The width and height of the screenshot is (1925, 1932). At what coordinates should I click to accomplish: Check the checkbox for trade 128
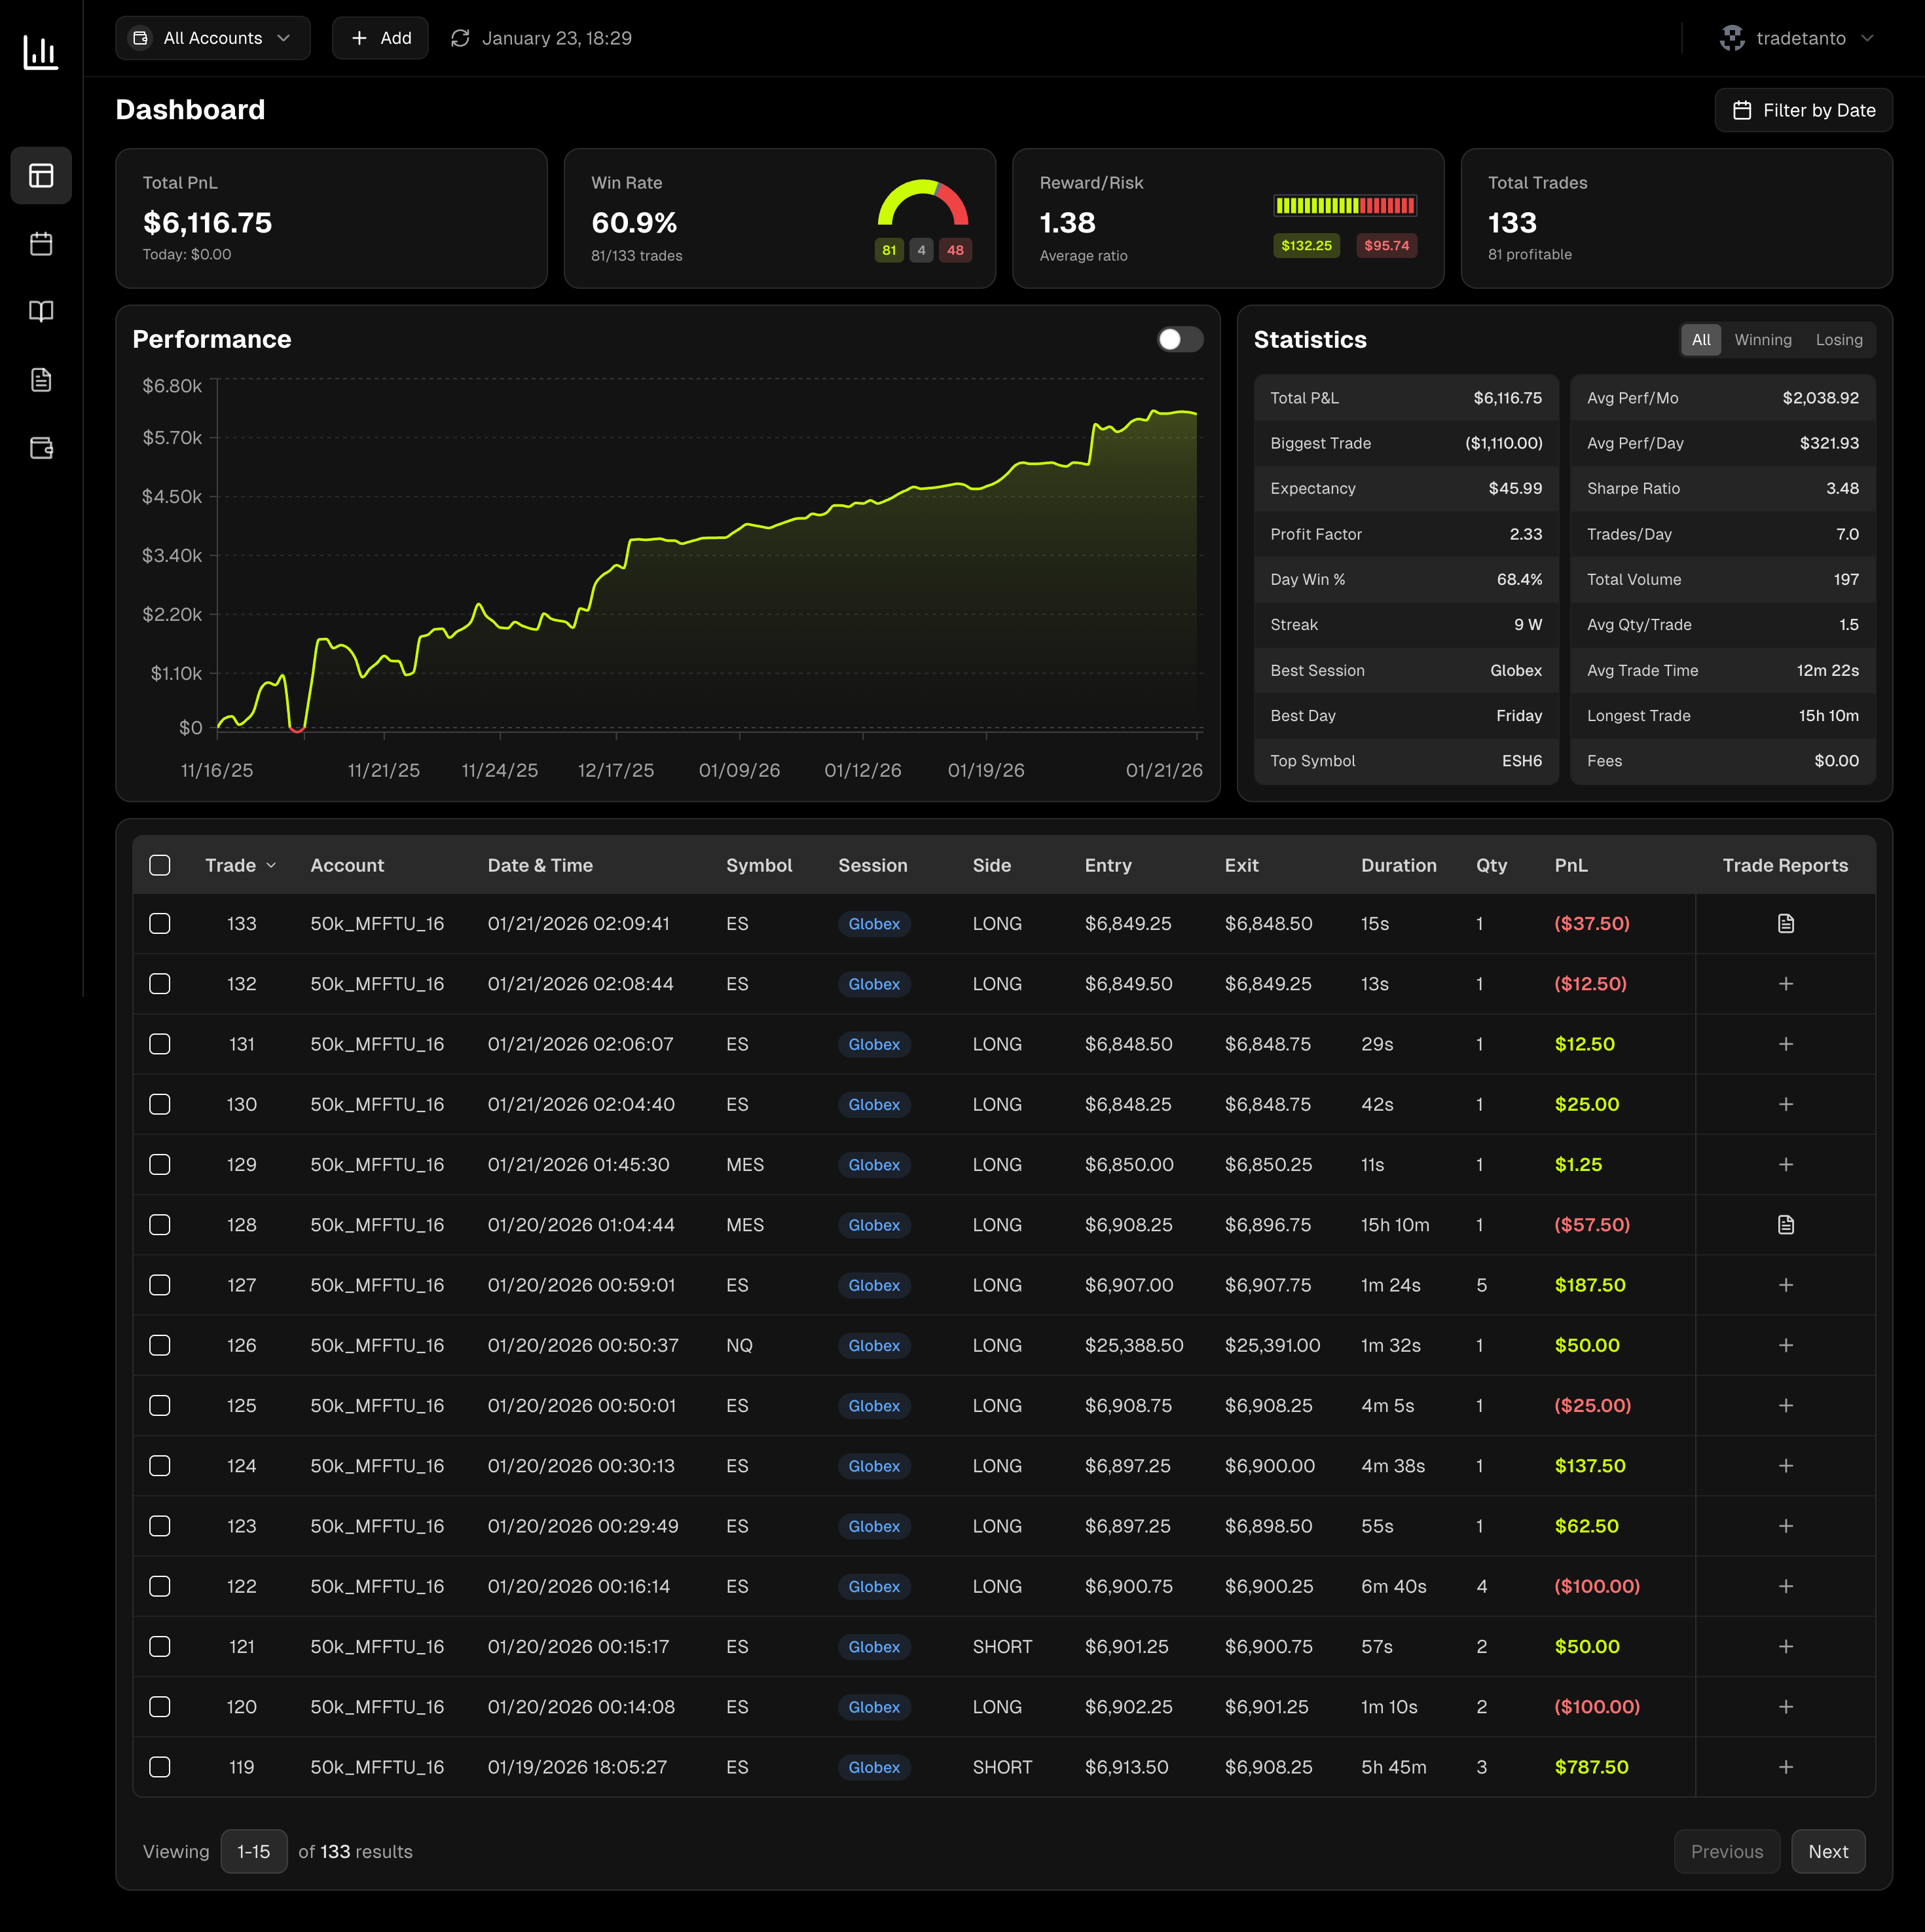(160, 1224)
